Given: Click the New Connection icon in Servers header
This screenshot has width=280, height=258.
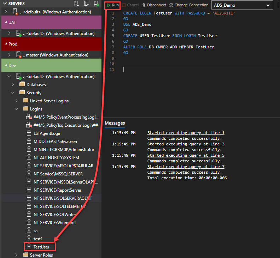Looking at the screenshot, I should (76, 4).
